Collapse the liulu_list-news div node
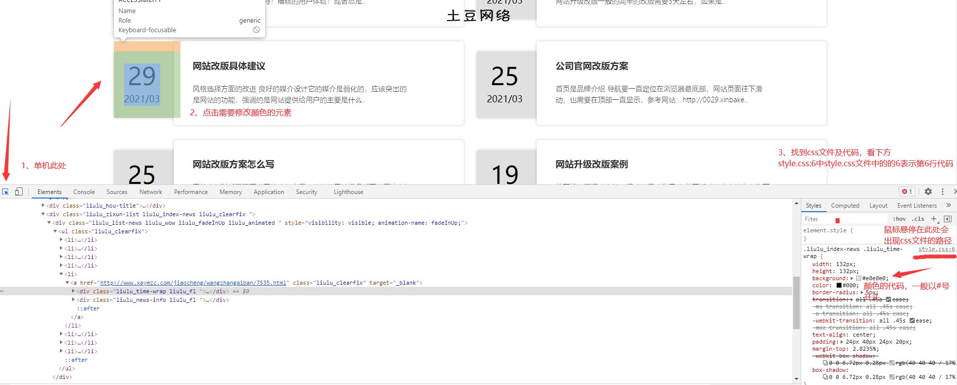The width and height of the screenshot is (957, 385). pyautogui.click(x=49, y=223)
